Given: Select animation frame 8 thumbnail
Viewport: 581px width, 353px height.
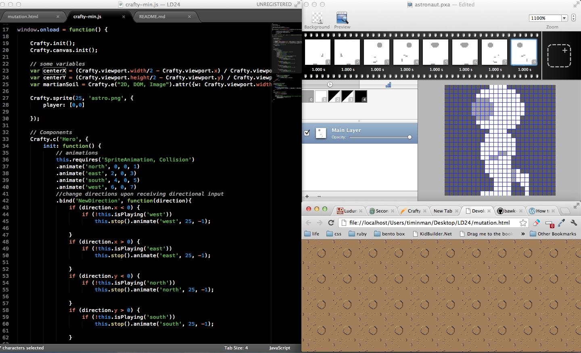Looking at the screenshot, I should (x=524, y=52).
